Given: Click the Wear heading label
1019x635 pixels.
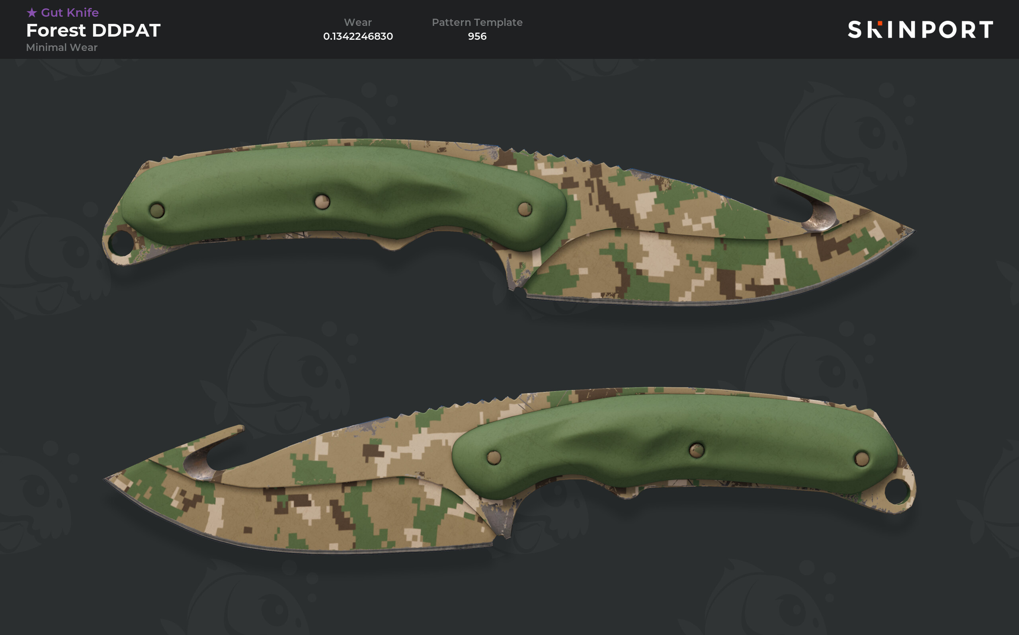Looking at the screenshot, I should [358, 22].
